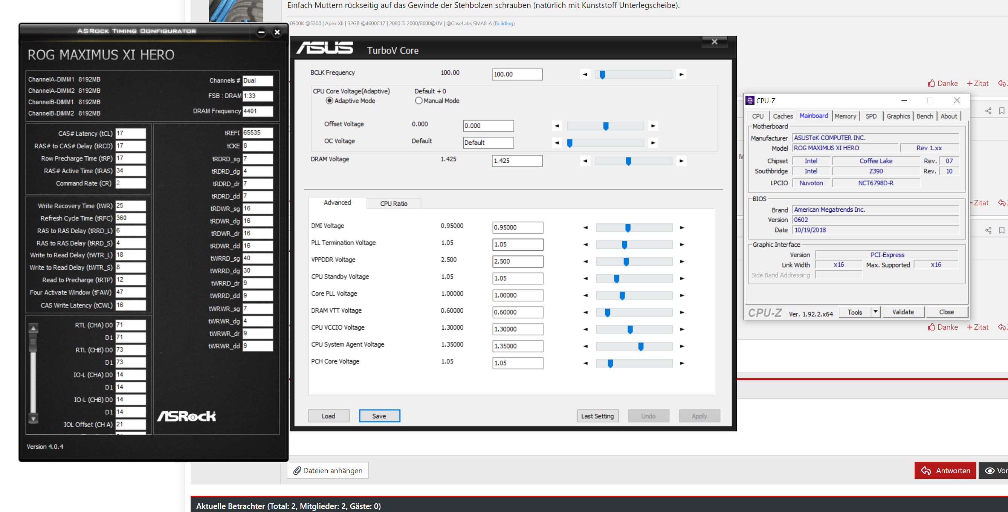Click the ASRock RTL list scrollbar thumb
1008x512 pixels.
pos(33,342)
